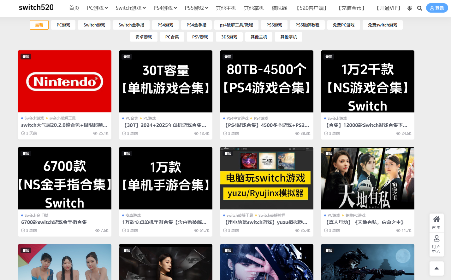This screenshot has height=280, width=451.
Task: Click 安卓游戏 tag on 1万款 card
Action: click(x=133, y=215)
